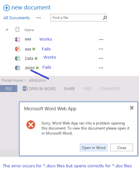Sort by the Name column header

pyautogui.click(x=29, y=30)
